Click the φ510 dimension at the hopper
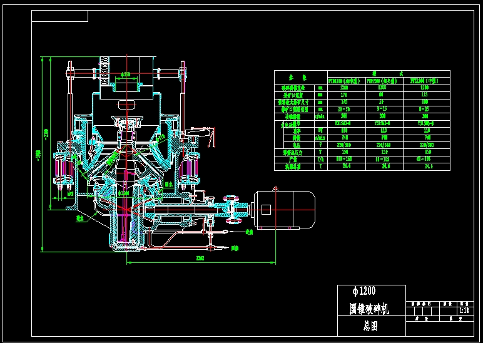 126,74
